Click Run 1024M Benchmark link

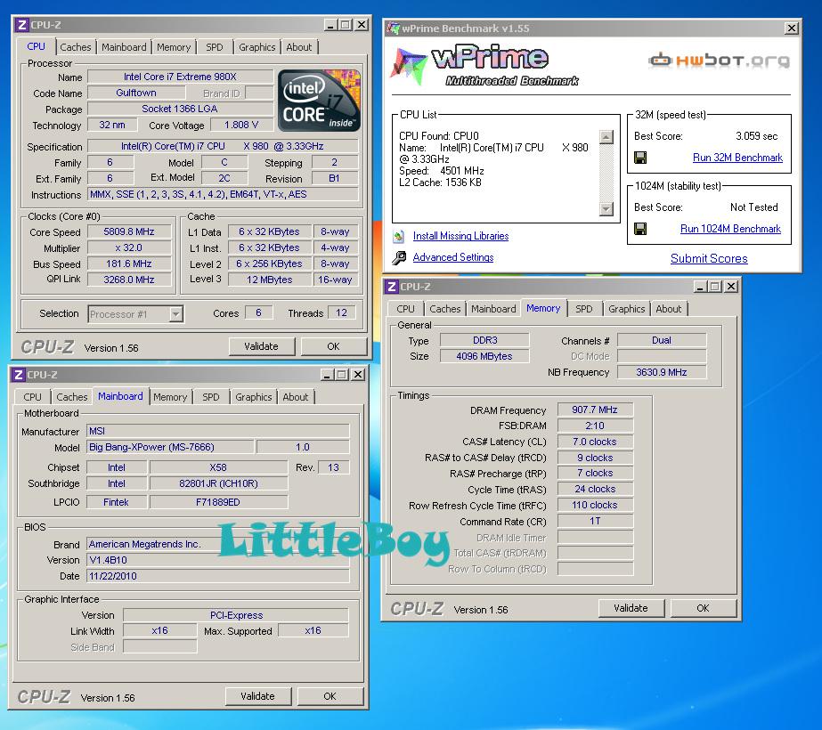pos(730,229)
